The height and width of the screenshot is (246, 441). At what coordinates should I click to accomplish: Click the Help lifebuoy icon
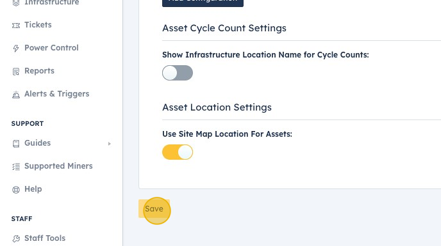click(16, 190)
